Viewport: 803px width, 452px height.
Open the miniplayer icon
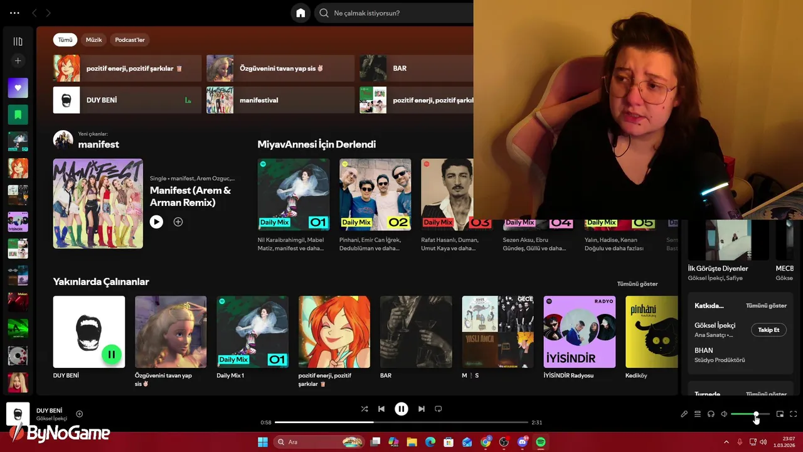tap(780, 414)
